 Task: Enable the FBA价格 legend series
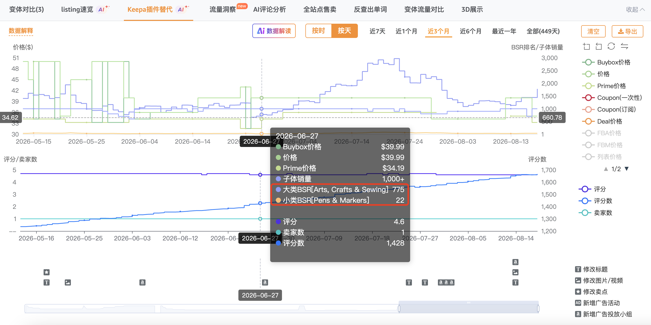pos(602,133)
